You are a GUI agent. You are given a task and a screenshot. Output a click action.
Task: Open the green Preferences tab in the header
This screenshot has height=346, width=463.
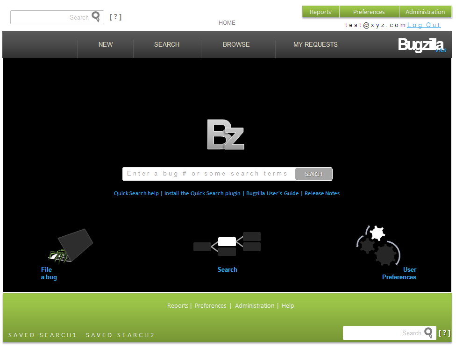click(369, 12)
